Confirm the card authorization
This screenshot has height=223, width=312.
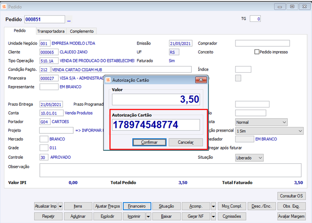point(149,142)
